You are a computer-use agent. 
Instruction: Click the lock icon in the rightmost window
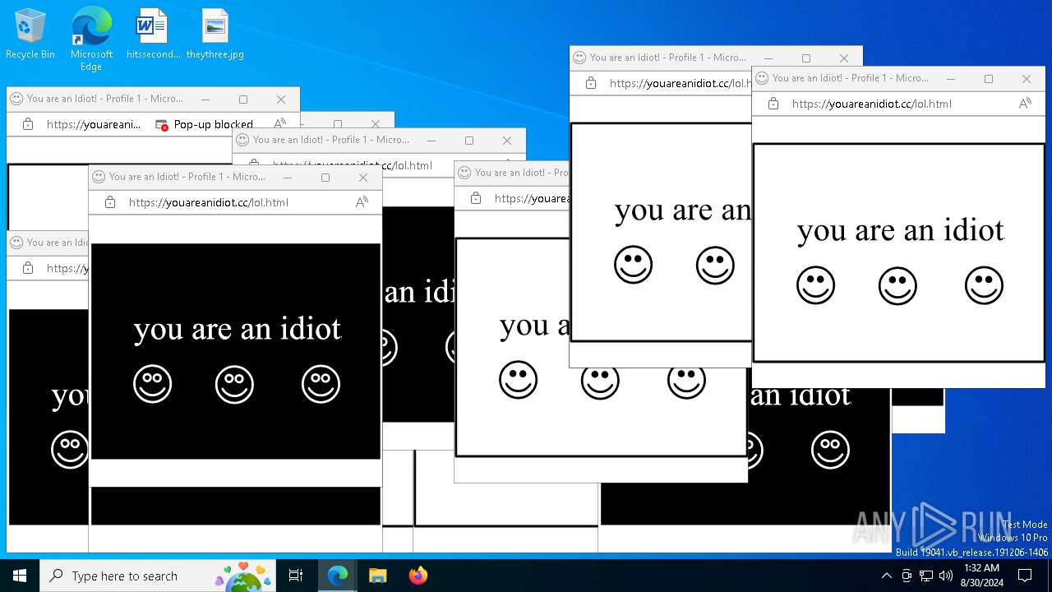coord(773,104)
